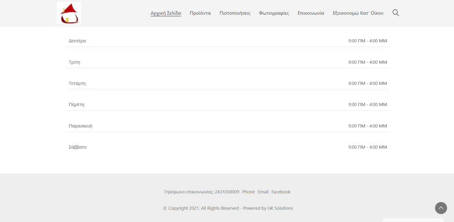Click the Email footer link
The image size is (454, 222).
[263, 192]
